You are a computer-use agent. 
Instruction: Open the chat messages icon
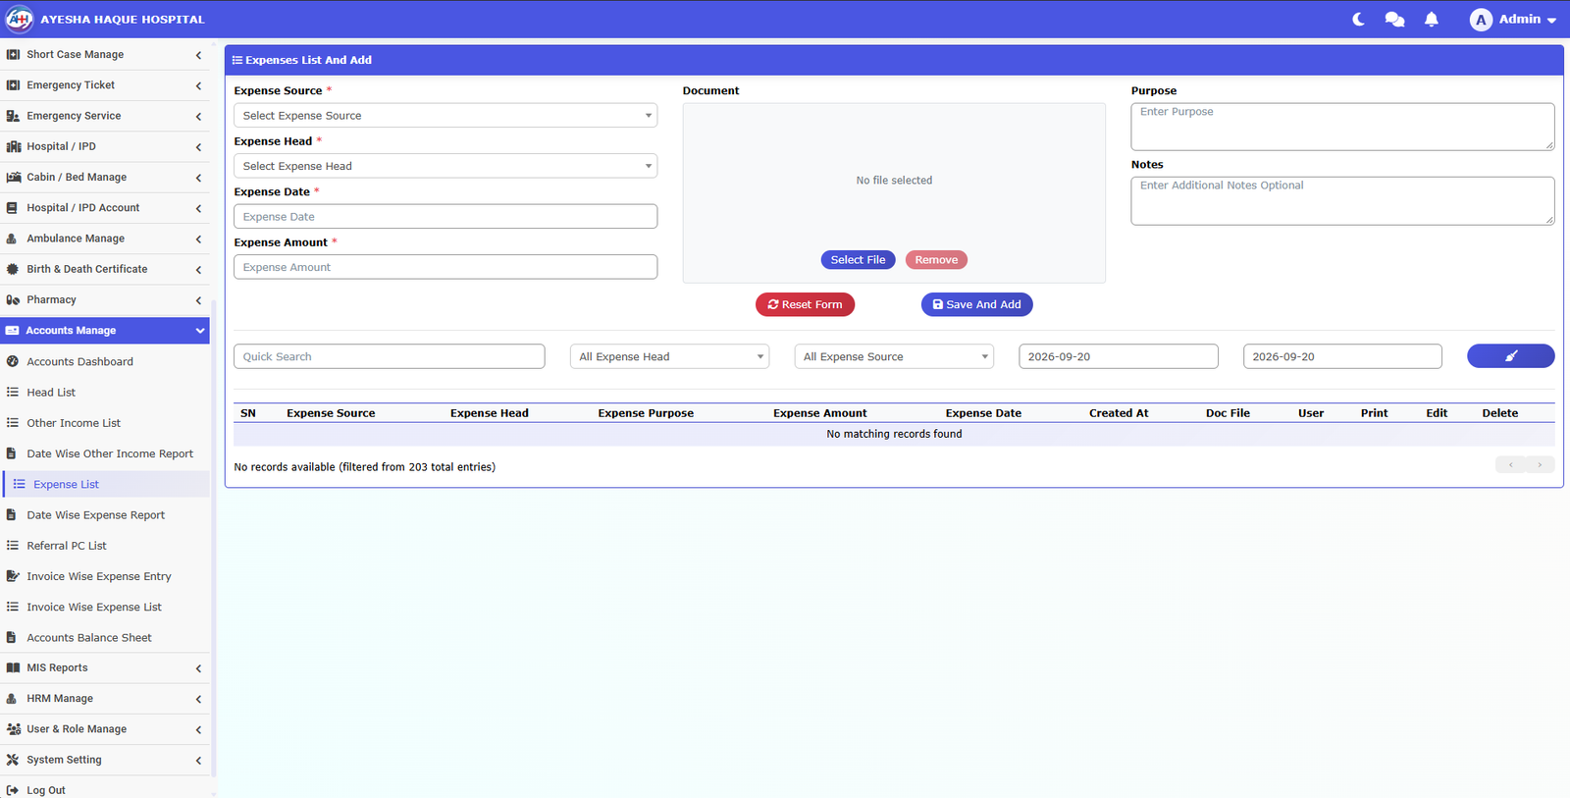coord(1394,20)
